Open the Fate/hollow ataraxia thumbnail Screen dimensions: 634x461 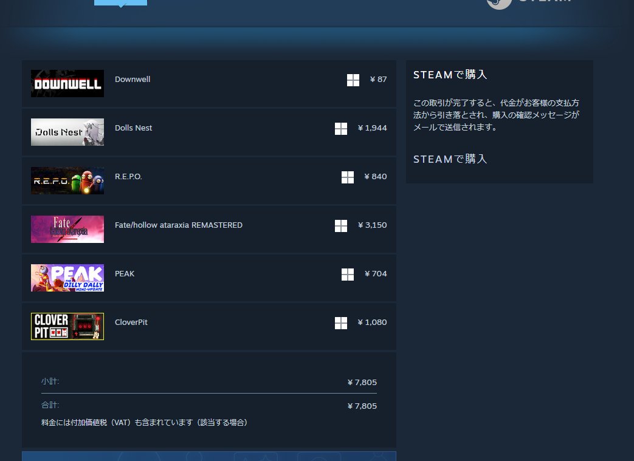coord(67,229)
